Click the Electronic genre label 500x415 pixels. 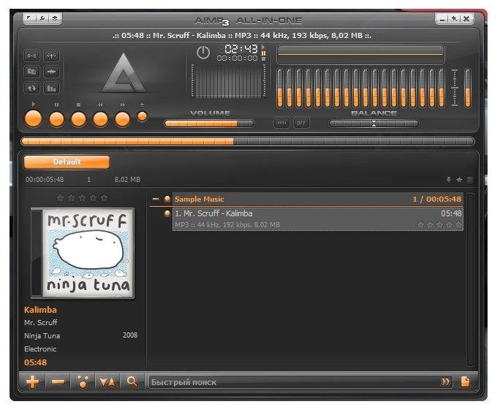coord(40,349)
